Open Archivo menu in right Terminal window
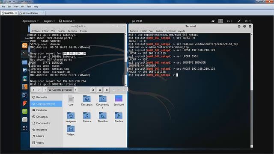The image size is (274, 154). [134, 31]
